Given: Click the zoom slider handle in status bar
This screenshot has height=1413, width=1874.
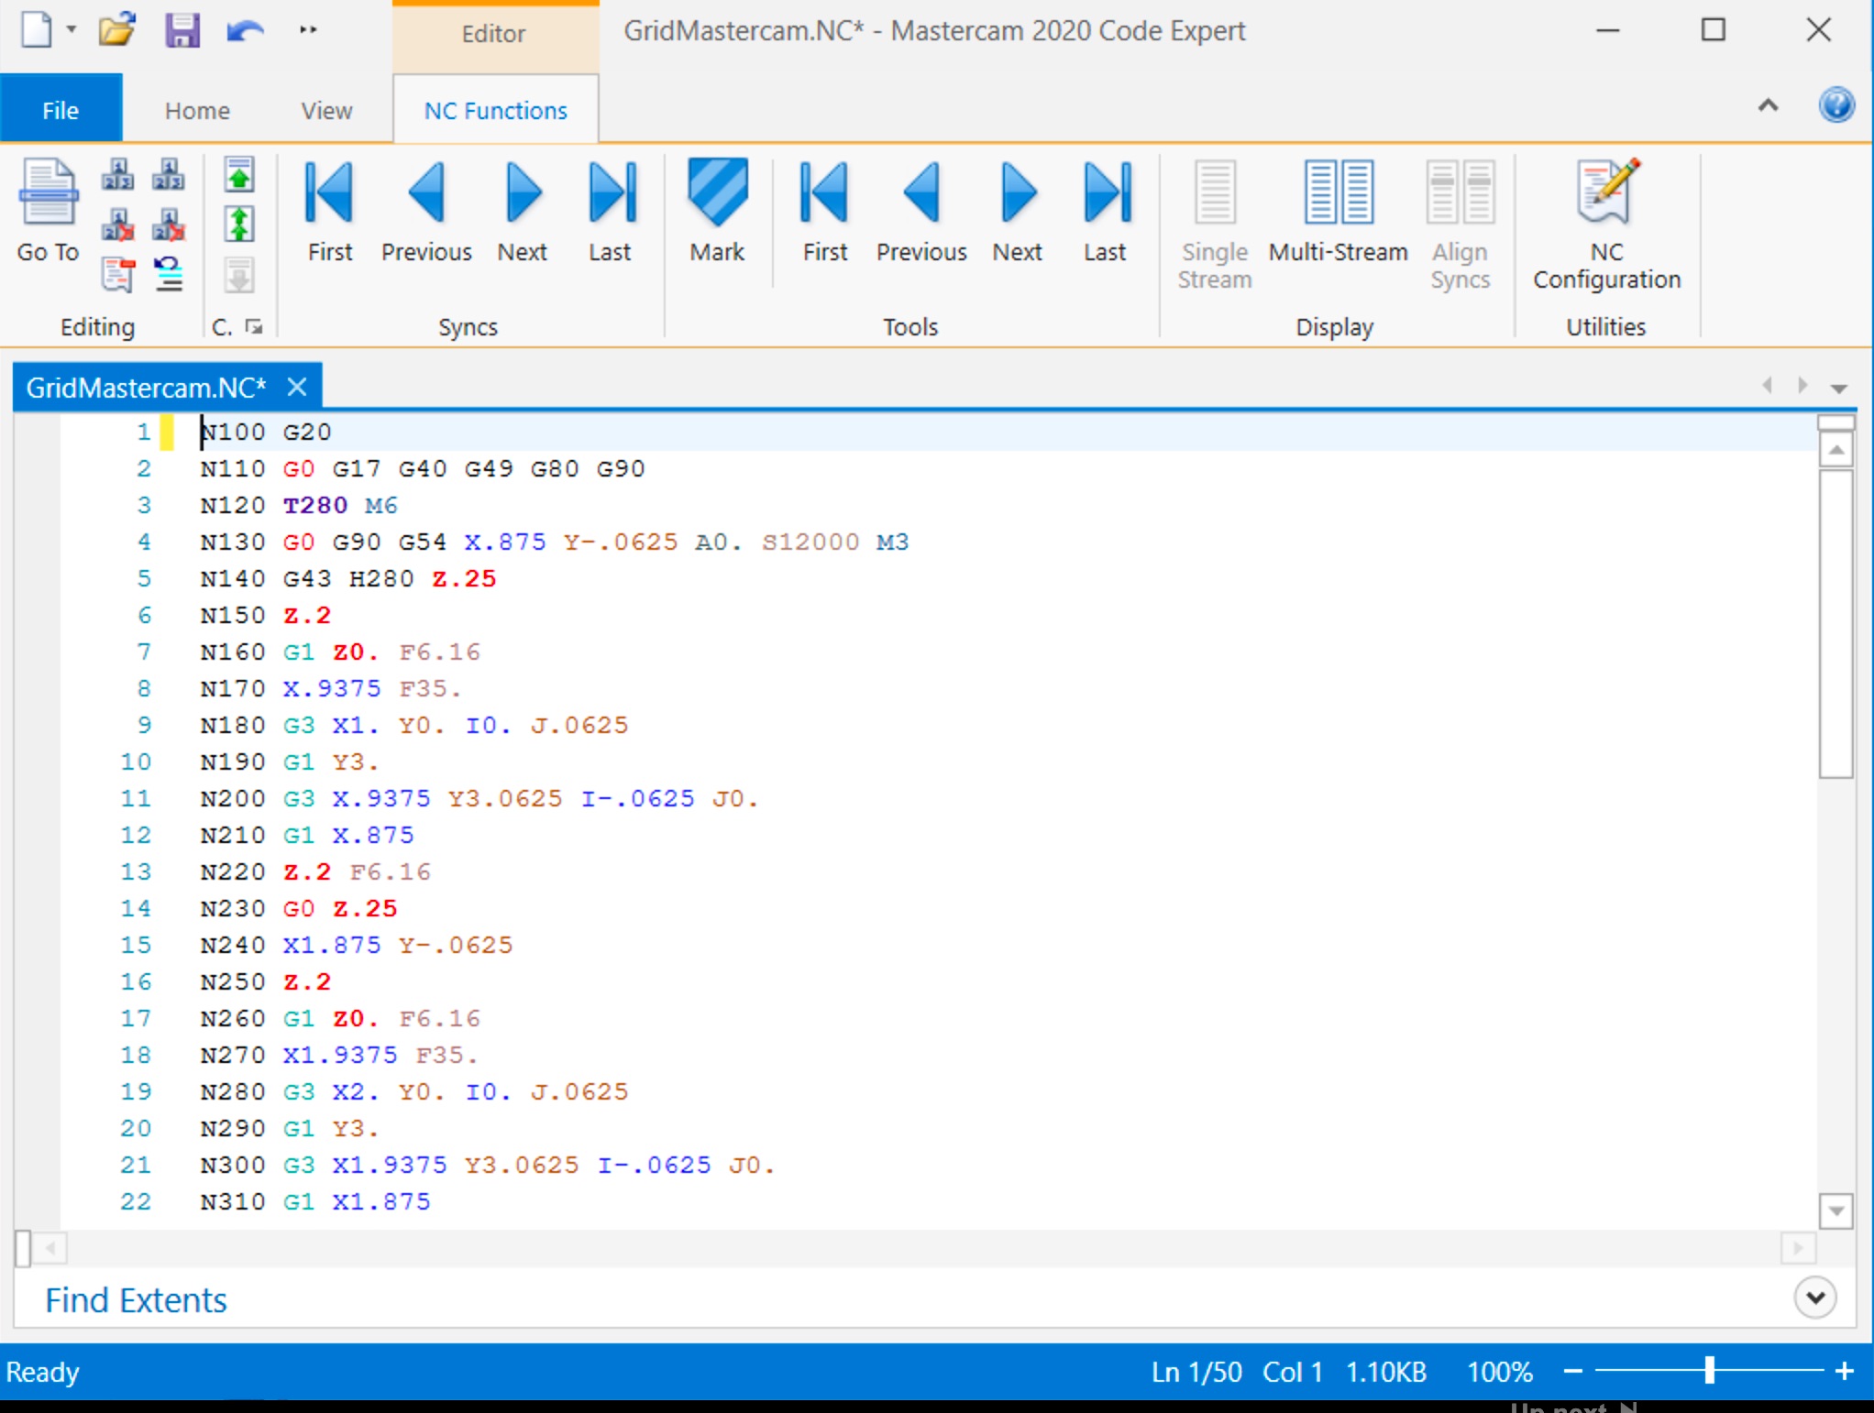Looking at the screenshot, I should pos(1709,1371).
